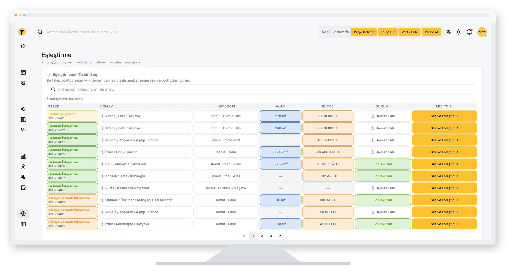Toggle the sun theme icon

[x=458, y=32]
